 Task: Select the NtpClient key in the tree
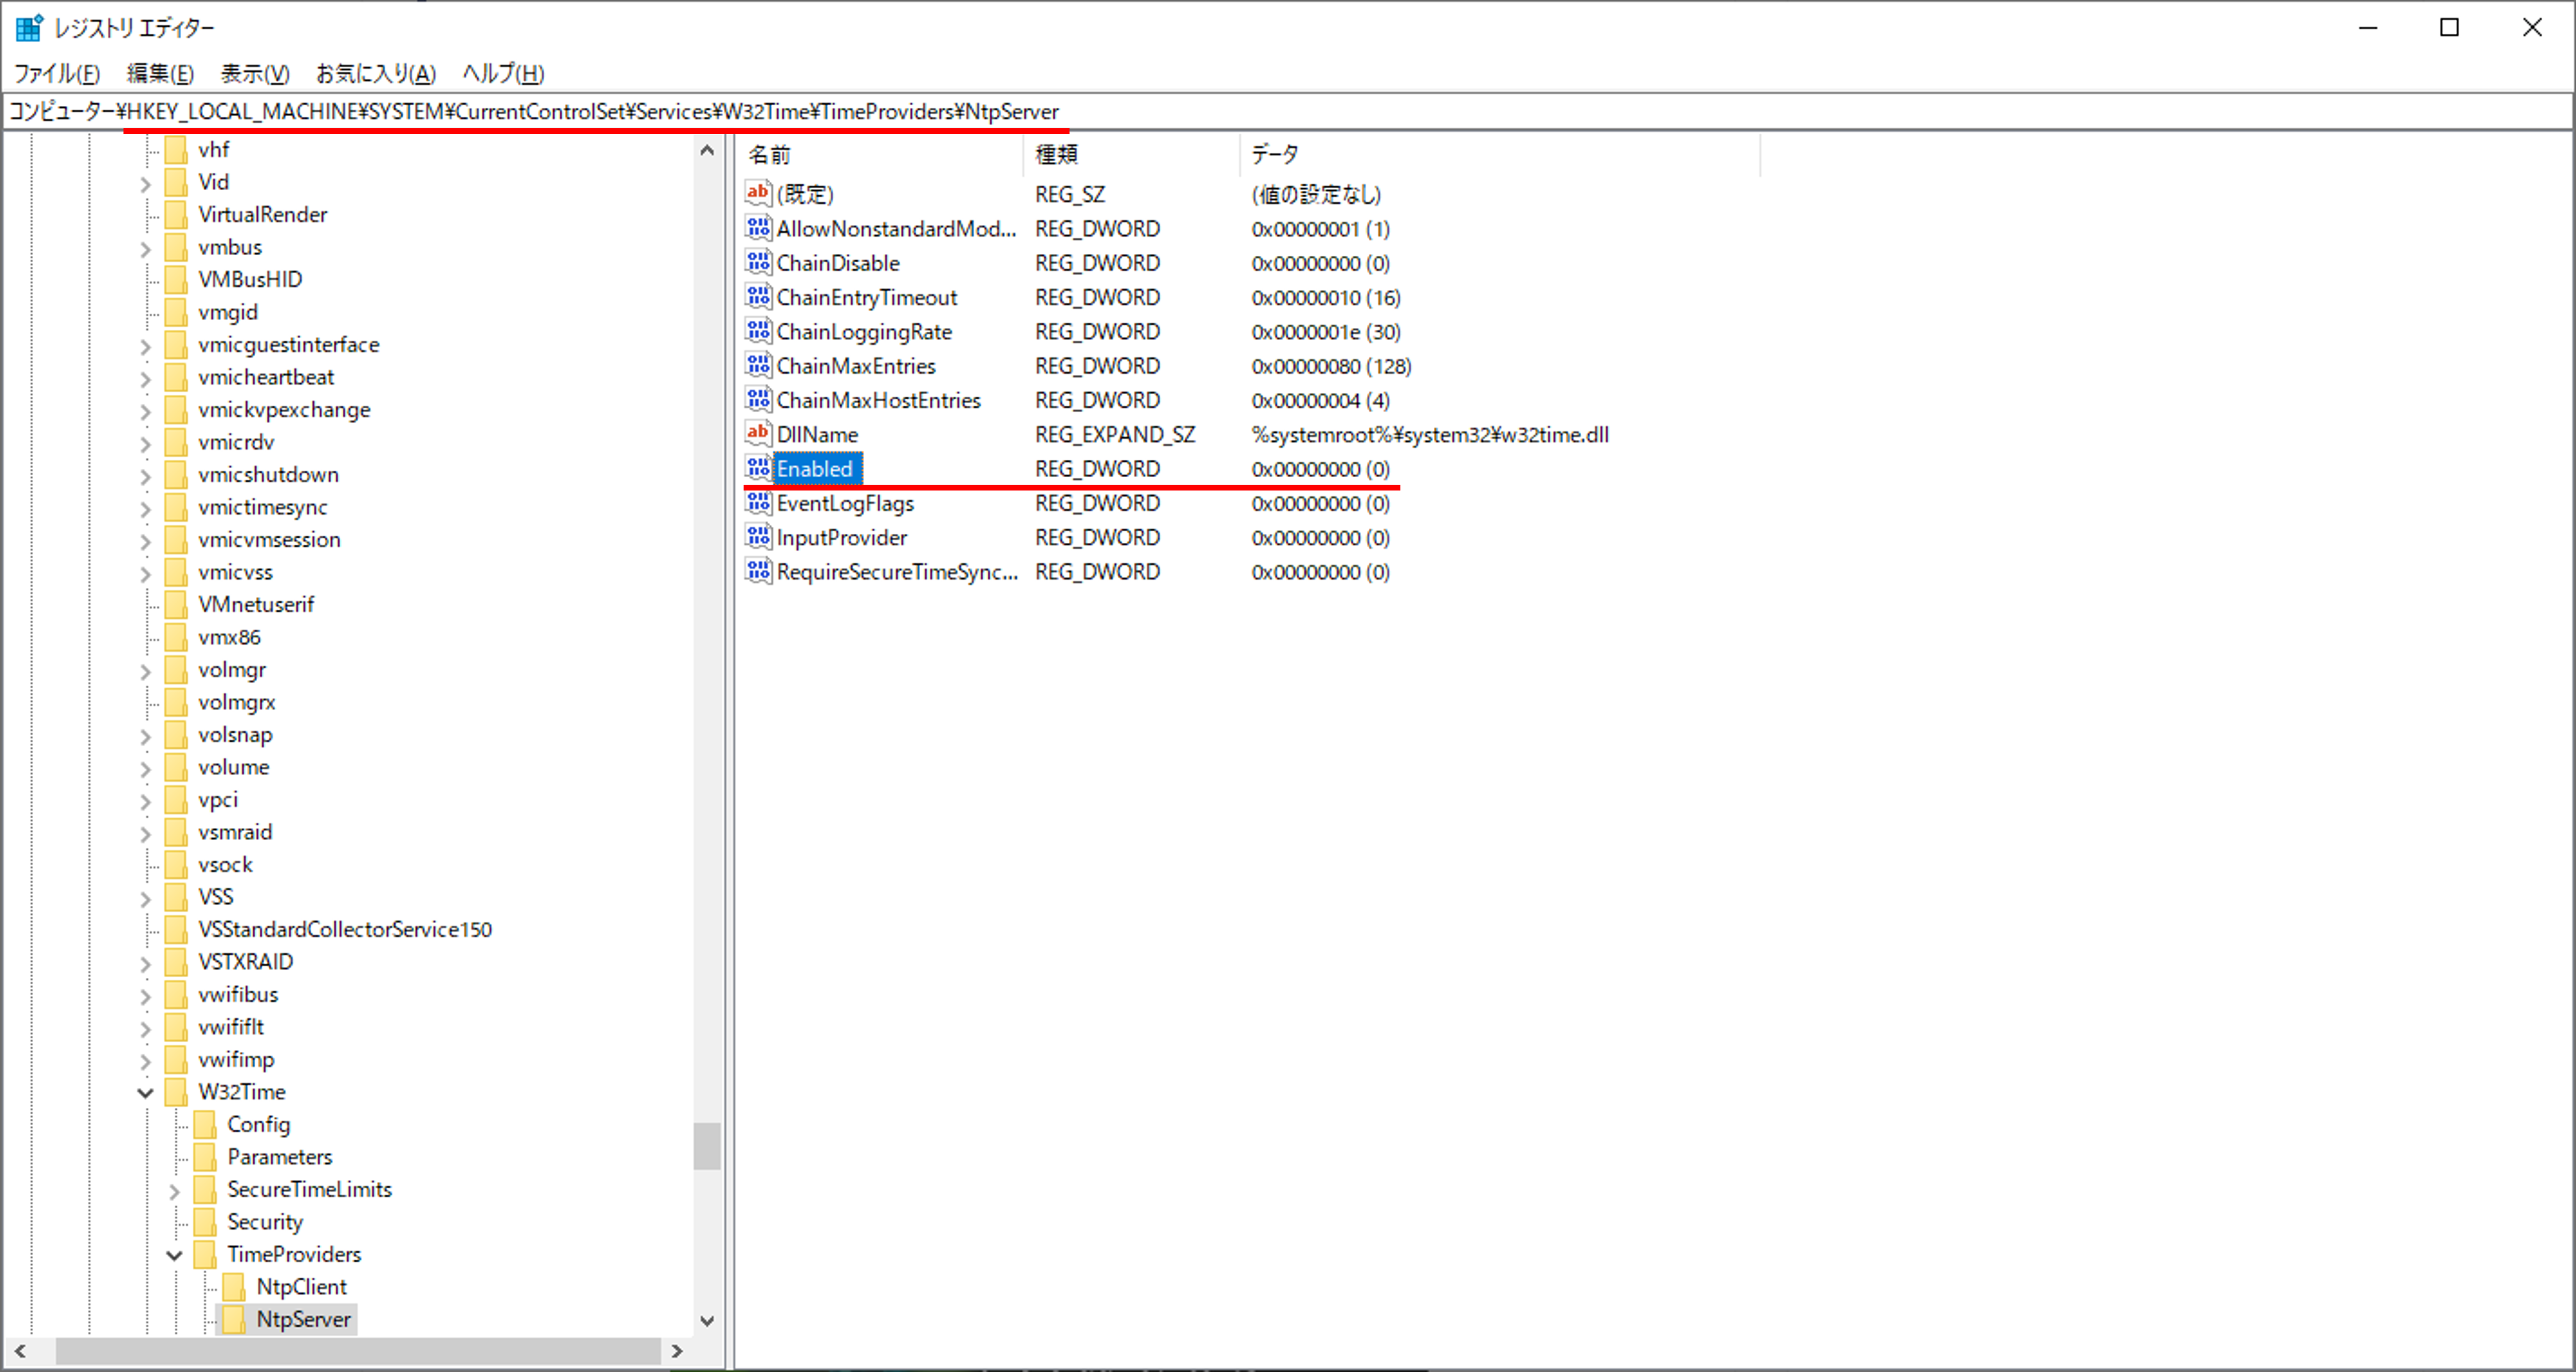click(303, 1286)
